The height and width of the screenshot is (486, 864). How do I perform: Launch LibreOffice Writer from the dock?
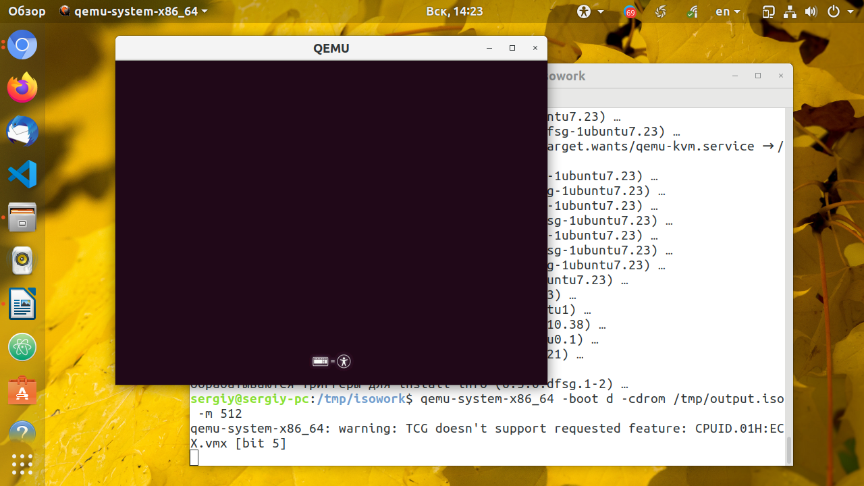click(22, 304)
